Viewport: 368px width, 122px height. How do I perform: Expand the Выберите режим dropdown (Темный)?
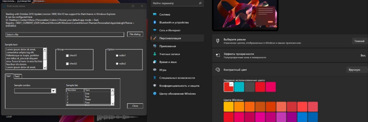[359, 41]
